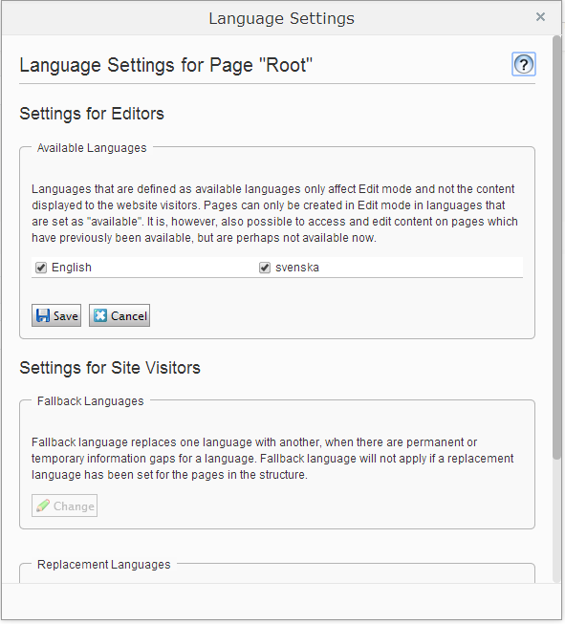
Task: Cancel the available languages changes
Action: pos(120,315)
